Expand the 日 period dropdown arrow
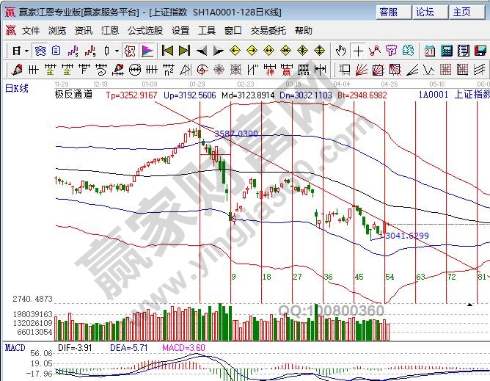The width and height of the screenshot is (490, 381). pyautogui.click(x=26, y=51)
